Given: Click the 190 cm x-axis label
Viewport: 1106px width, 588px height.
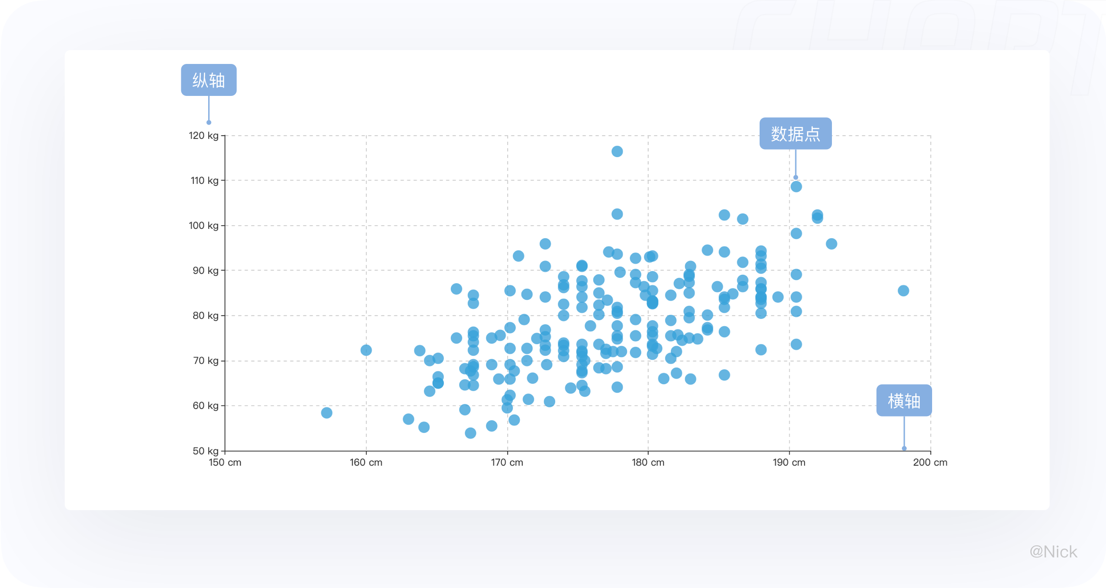Looking at the screenshot, I should [789, 462].
